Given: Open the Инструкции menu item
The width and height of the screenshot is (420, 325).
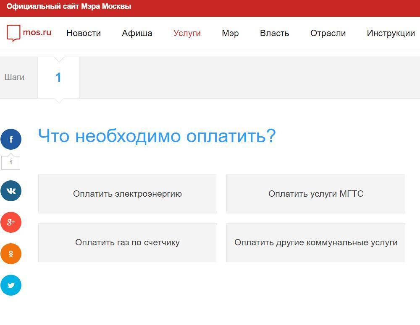Looking at the screenshot, I should click(391, 33).
